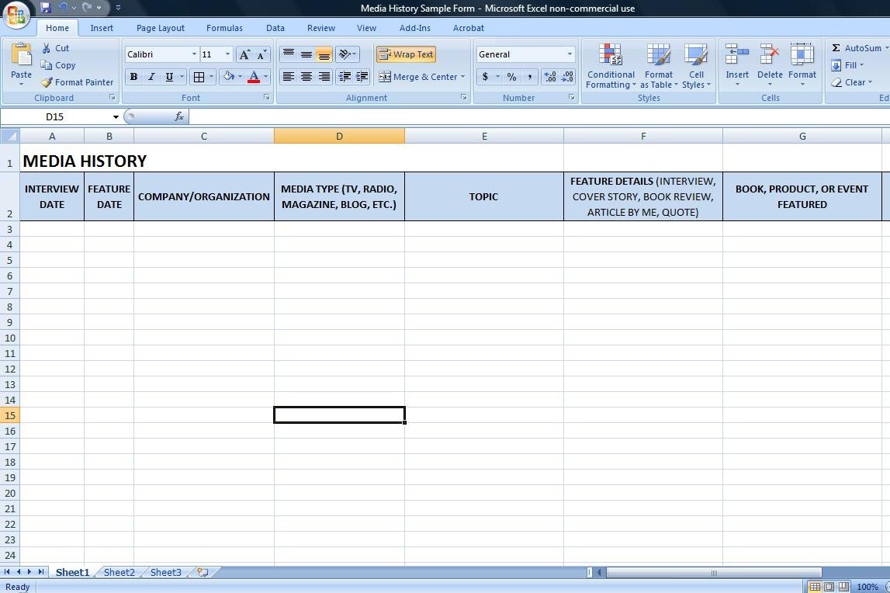Switch to the Page Layout tab
Image resolution: width=890 pixels, height=593 pixels.
tap(161, 28)
